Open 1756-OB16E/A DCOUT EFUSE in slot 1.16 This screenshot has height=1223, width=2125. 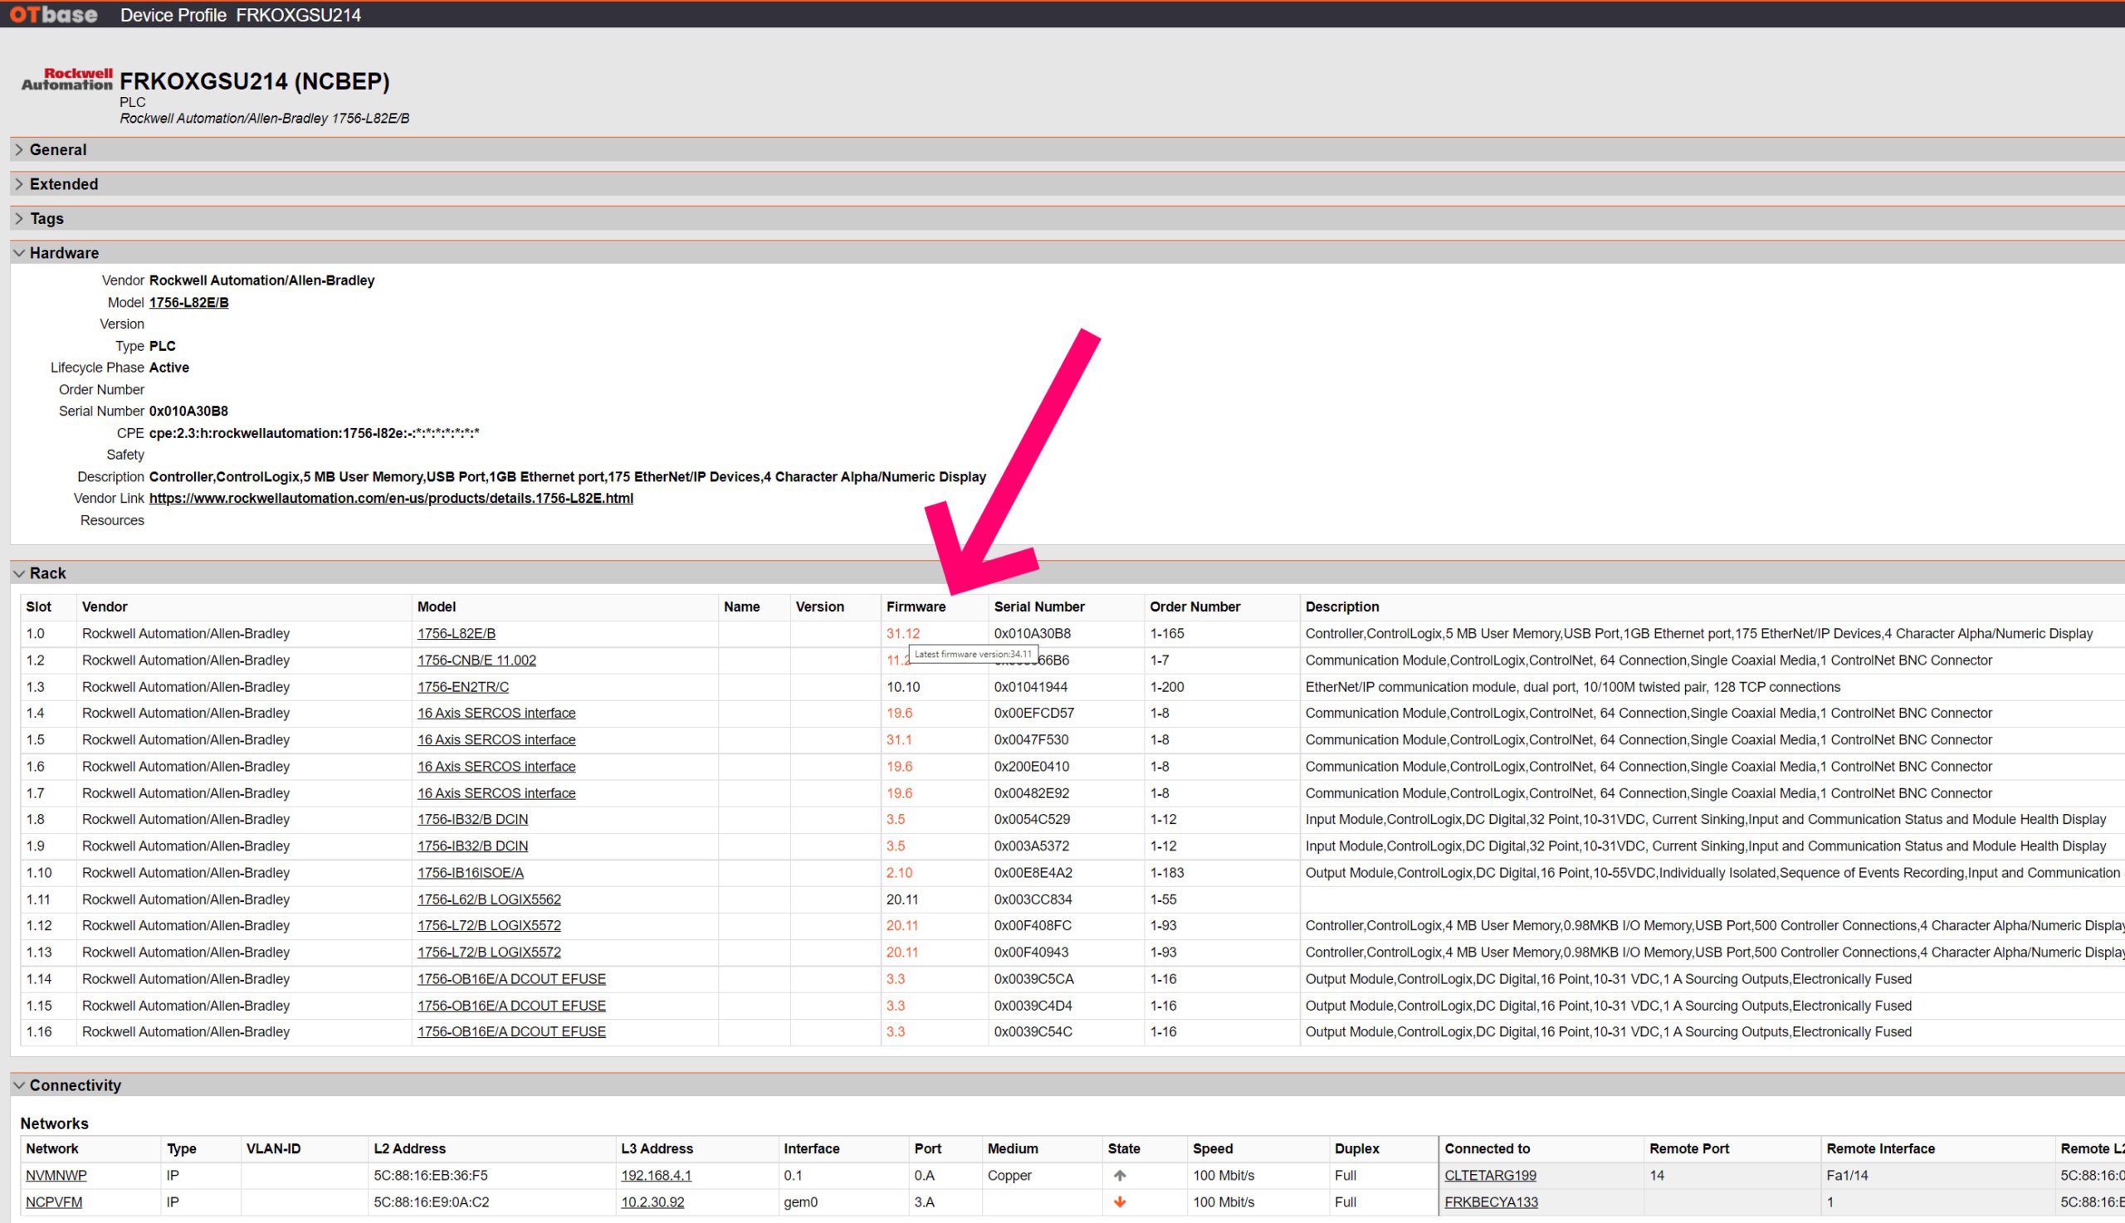coord(511,1031)
